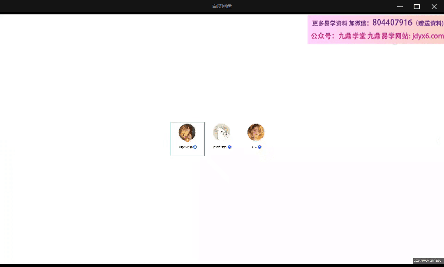The image size is (444, 267).
Task: Click microphone icon beside the rightmost participant name
Action: pos(260,147)
